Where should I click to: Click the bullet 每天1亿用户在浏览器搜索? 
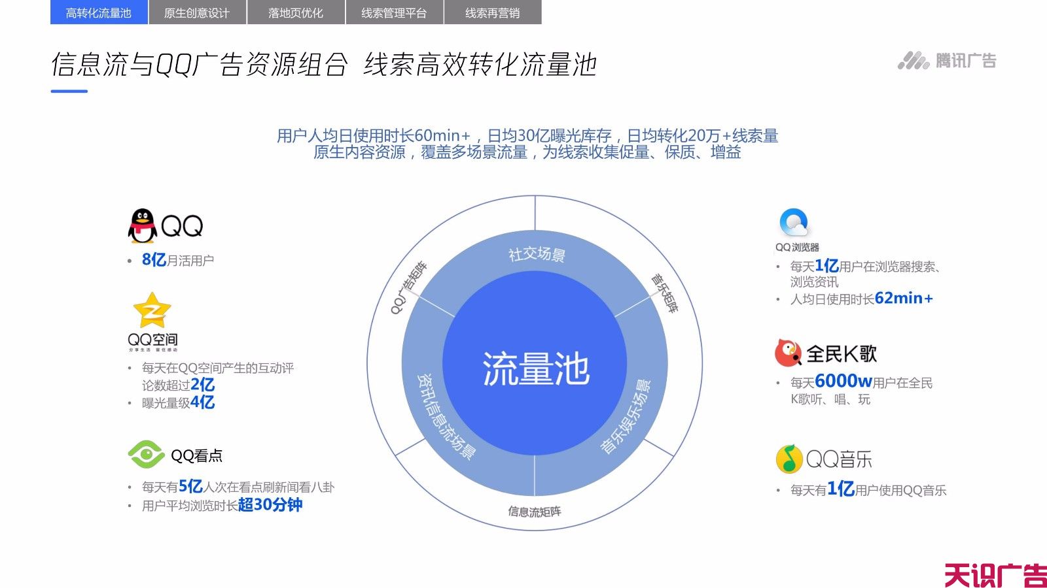coord(865,274)
